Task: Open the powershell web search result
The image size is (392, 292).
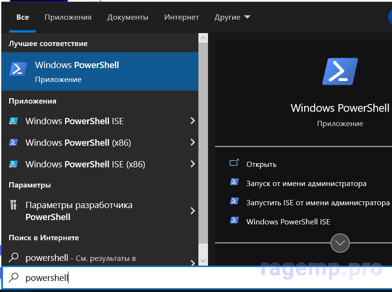Action: coord(80,258)
